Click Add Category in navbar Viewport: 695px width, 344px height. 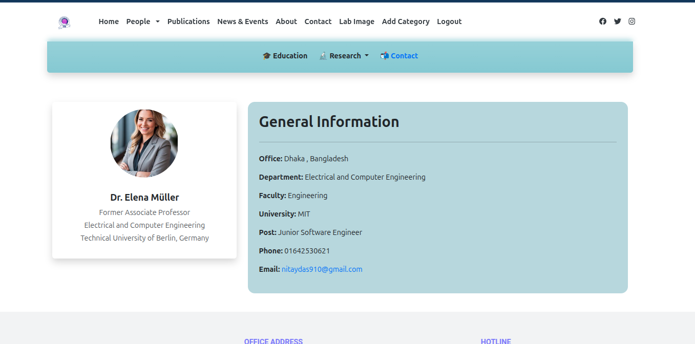click(406, 21)
